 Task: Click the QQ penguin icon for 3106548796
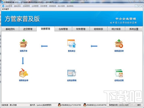(85, 105)
